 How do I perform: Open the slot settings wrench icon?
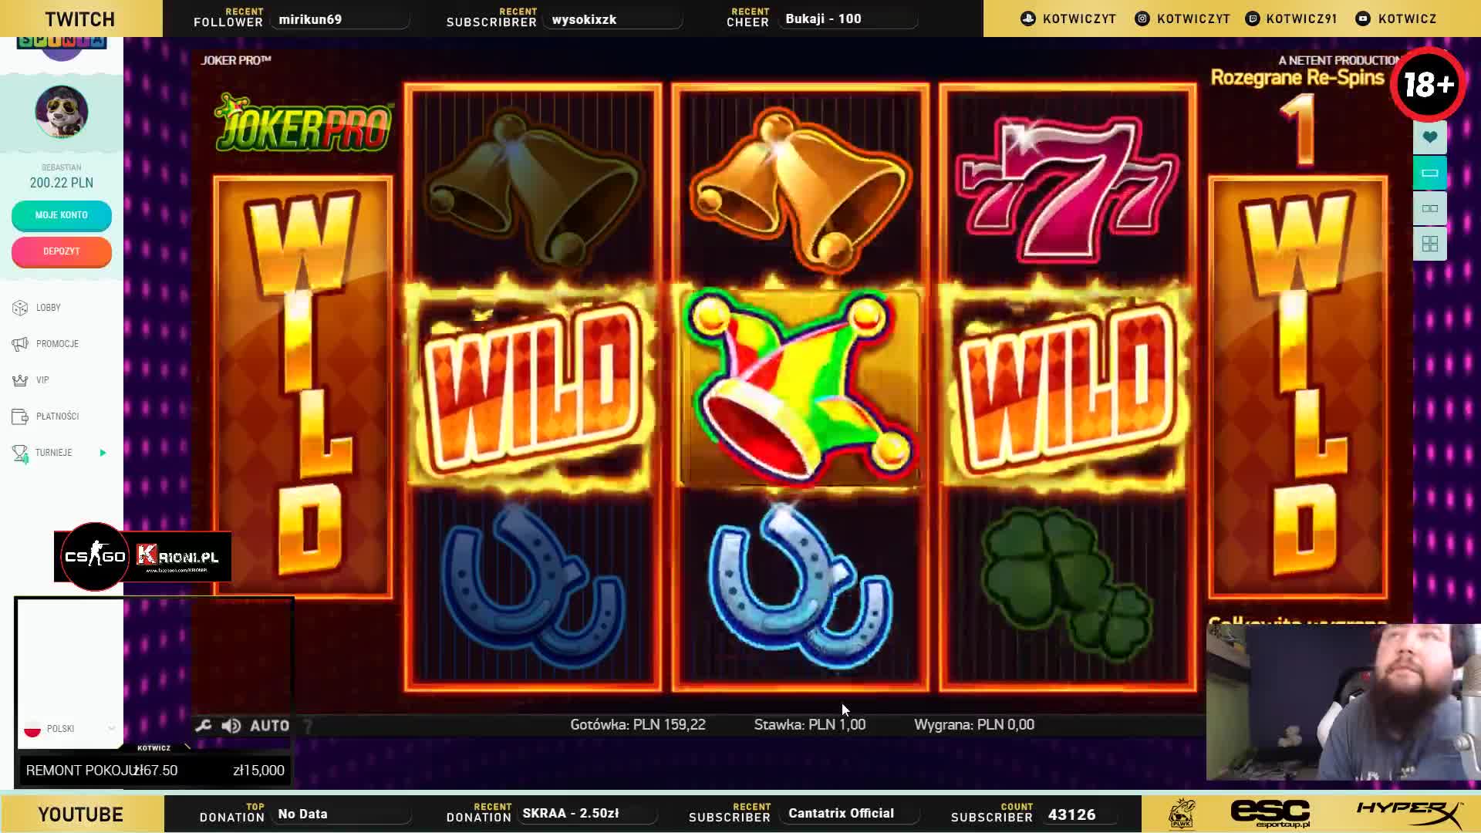pyautogui.click(x=204, y=725)
